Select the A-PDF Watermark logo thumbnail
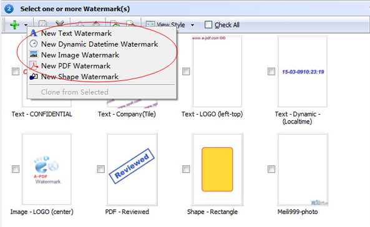370x227 pixels. pyautogui.click(x=47, y=169)
